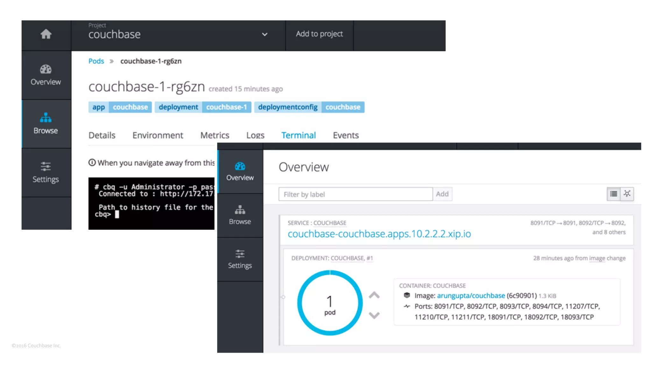The width and height of the screenshot is (652, 367).
Task: Click Filter by label input field
Action: (355, 194)
